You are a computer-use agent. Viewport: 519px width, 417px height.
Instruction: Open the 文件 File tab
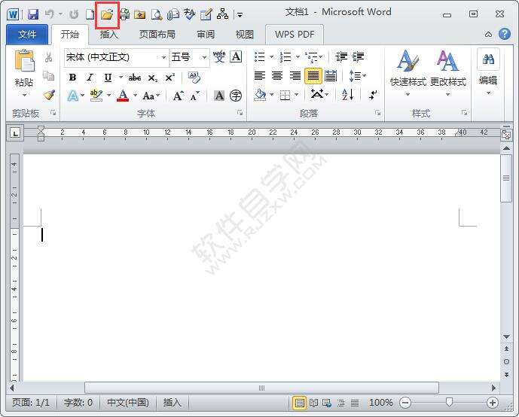coord(27,35)
